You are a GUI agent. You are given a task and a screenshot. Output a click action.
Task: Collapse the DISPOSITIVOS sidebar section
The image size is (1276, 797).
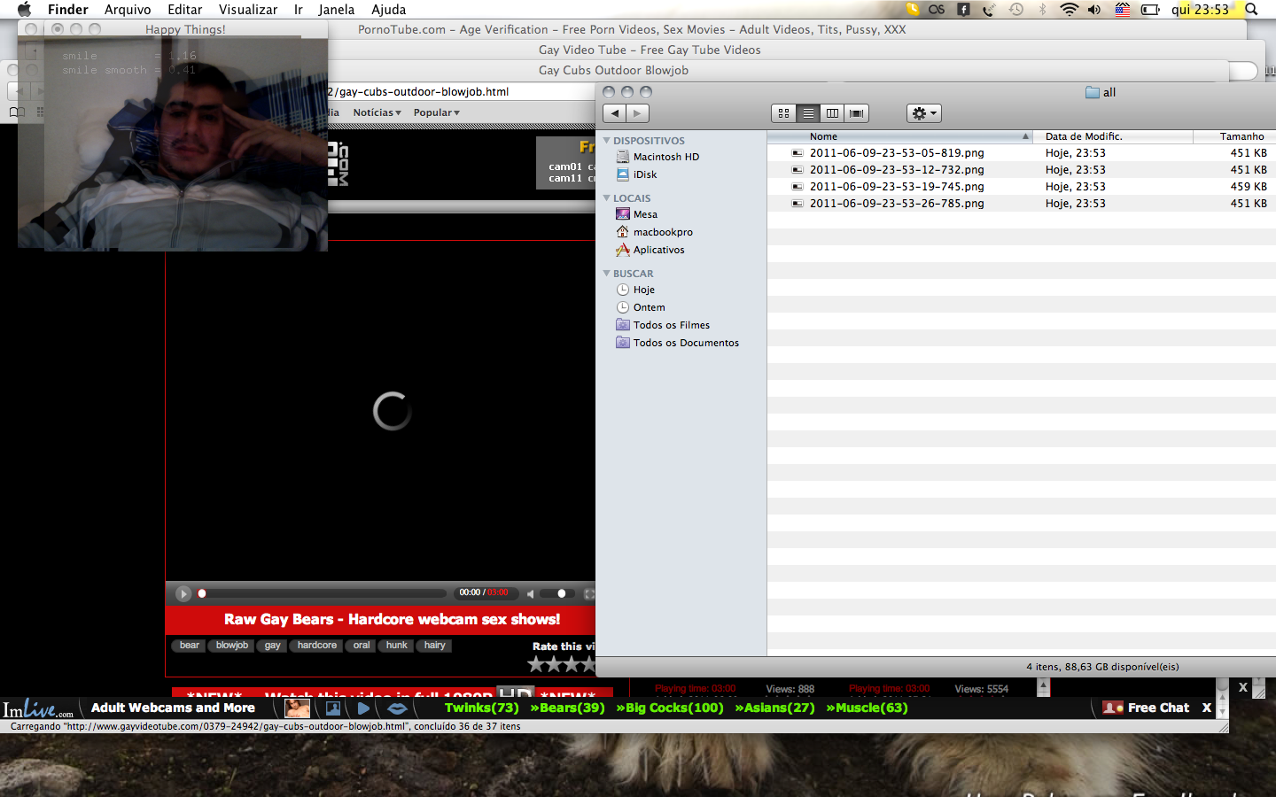[607, 140]
